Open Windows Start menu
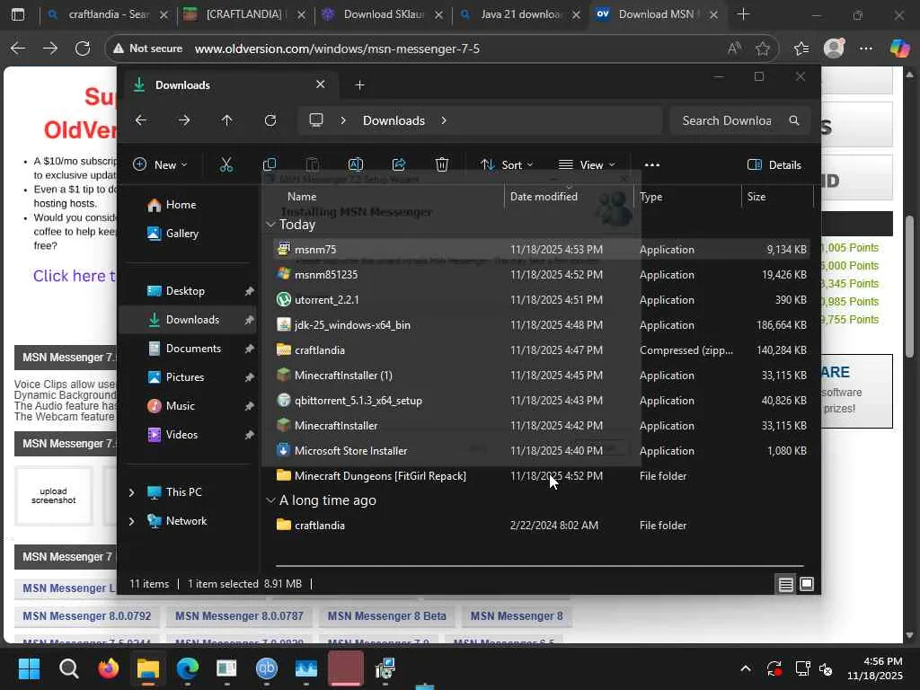 click(x=29, y=668)
